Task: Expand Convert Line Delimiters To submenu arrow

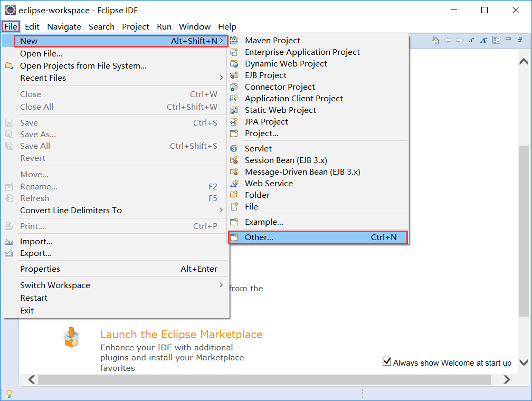Action: (x=221, y=210)
